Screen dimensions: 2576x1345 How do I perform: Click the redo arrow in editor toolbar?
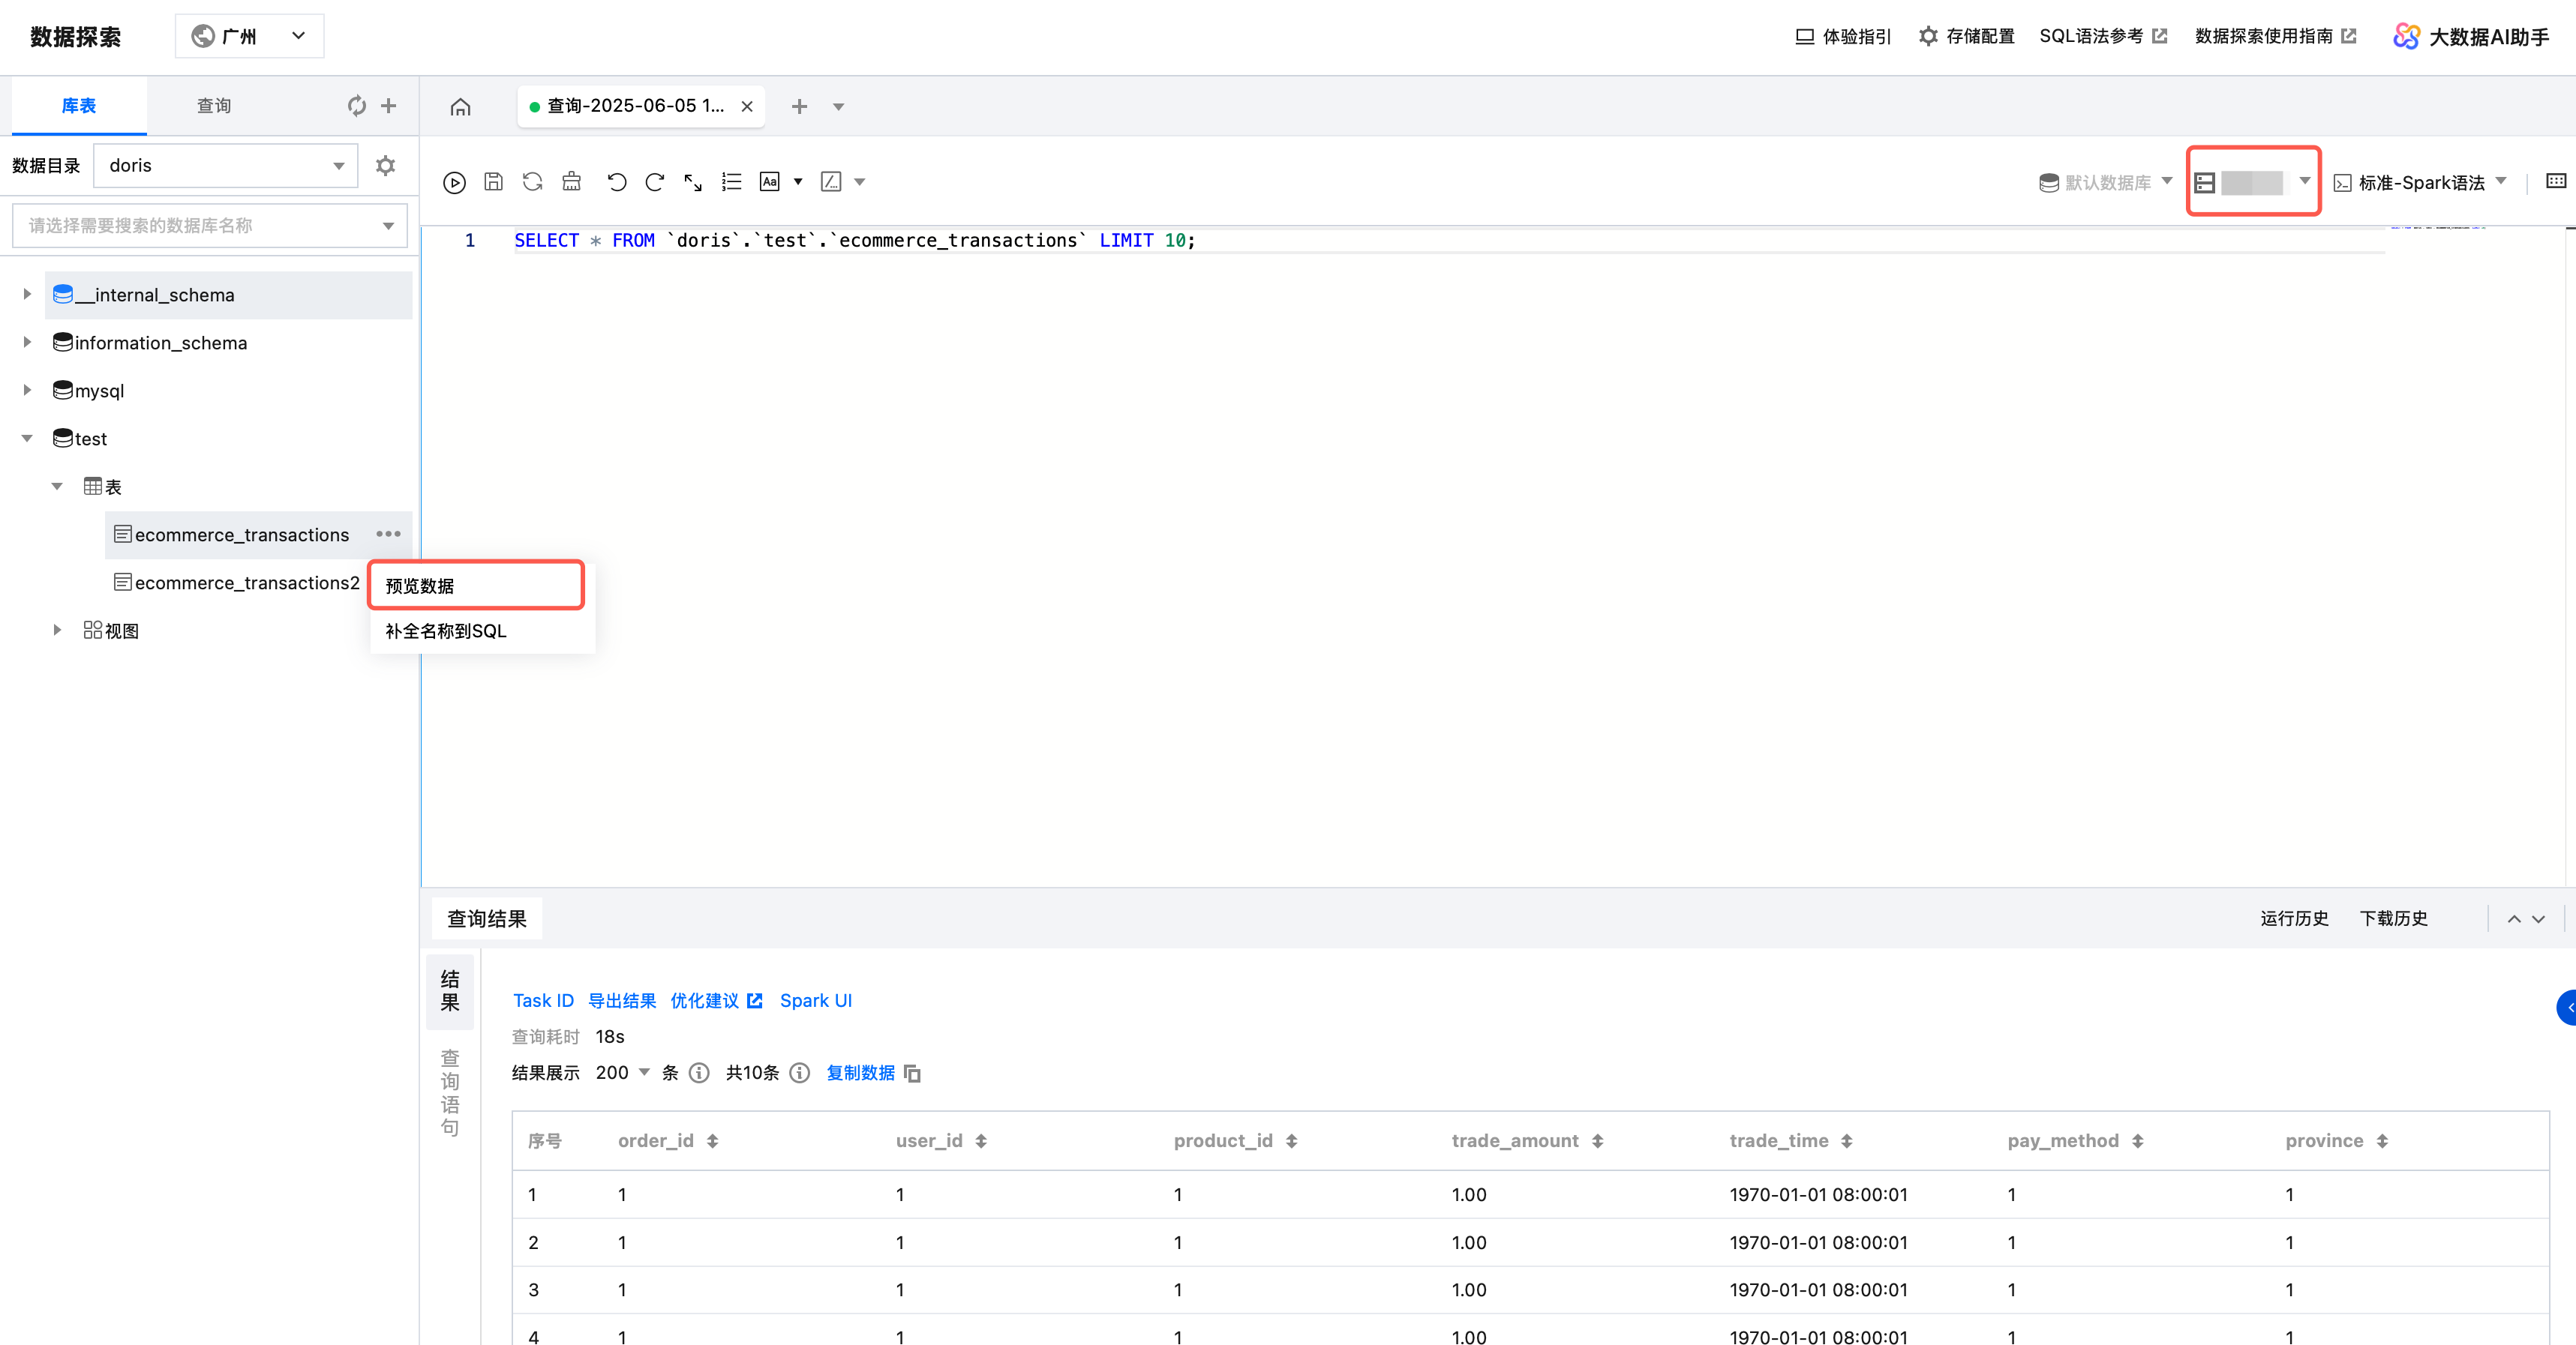[655, 182]
